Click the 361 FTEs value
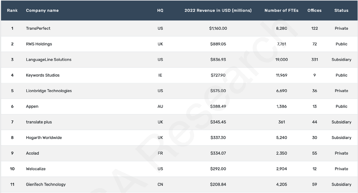Screen dimensions: 358x193 pyautogui.click(x=282, y=122)
